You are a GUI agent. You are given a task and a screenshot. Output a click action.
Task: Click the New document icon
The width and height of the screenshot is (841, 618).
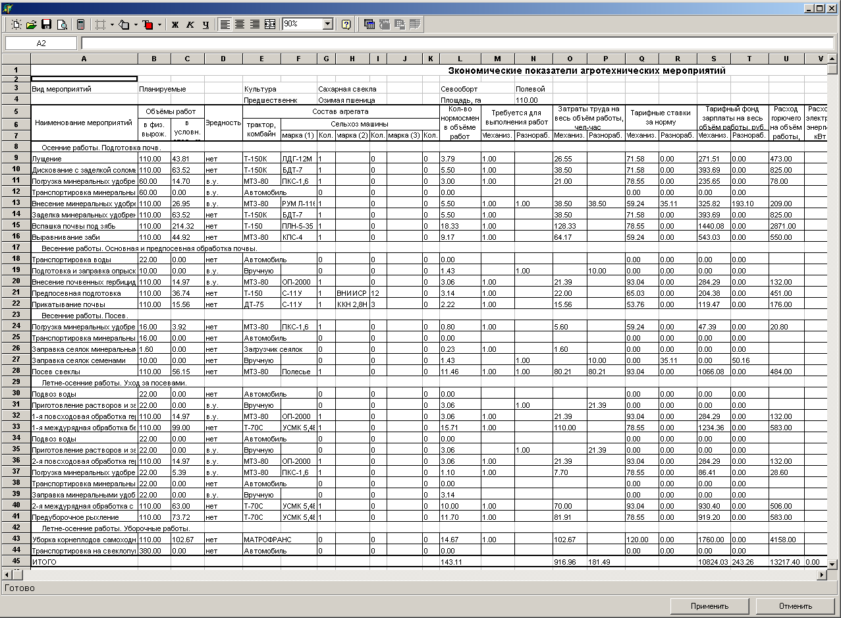(x=15, y=24)
